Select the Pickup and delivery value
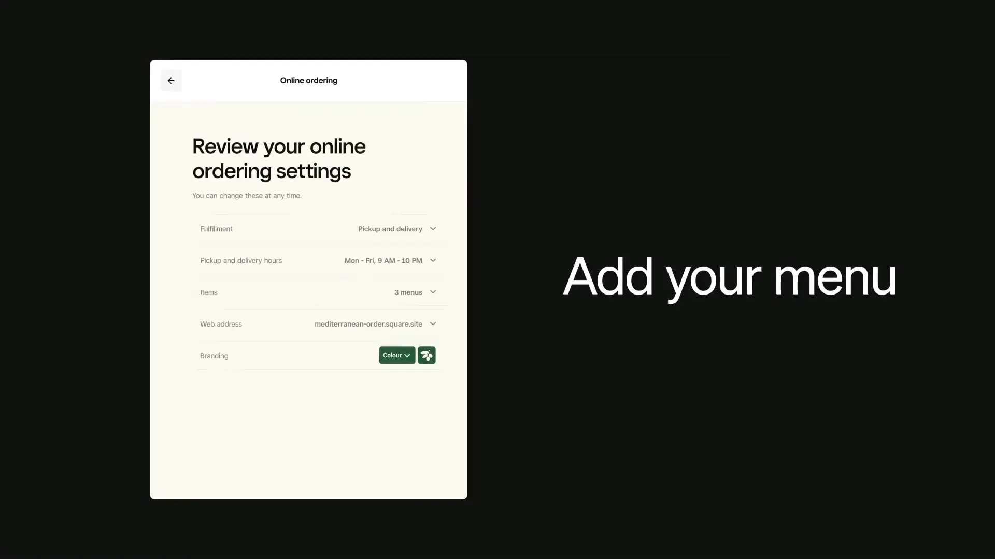The height and width of the screenshot is (559, 995). point(390,229)
